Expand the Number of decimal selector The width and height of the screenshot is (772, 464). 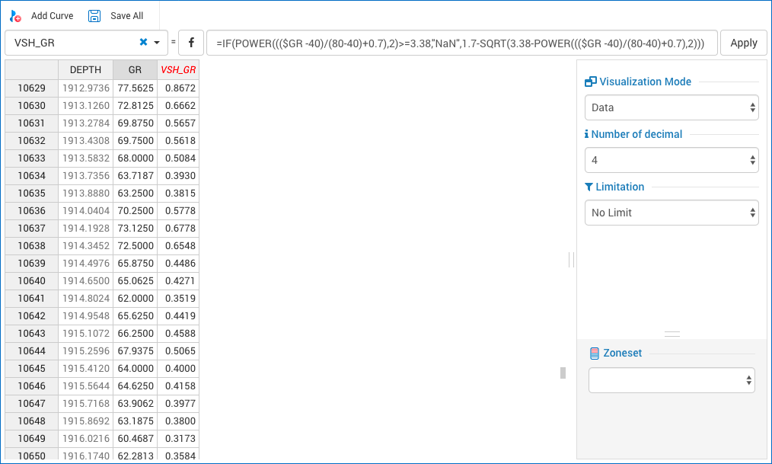pyautogui.click(x=671, y=160)
